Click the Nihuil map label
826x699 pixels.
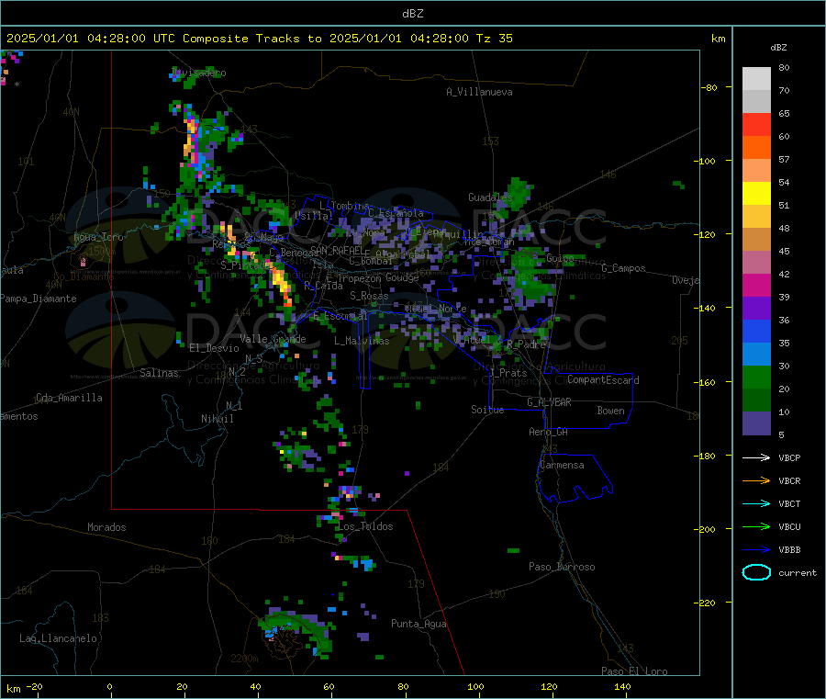[217, 419]
